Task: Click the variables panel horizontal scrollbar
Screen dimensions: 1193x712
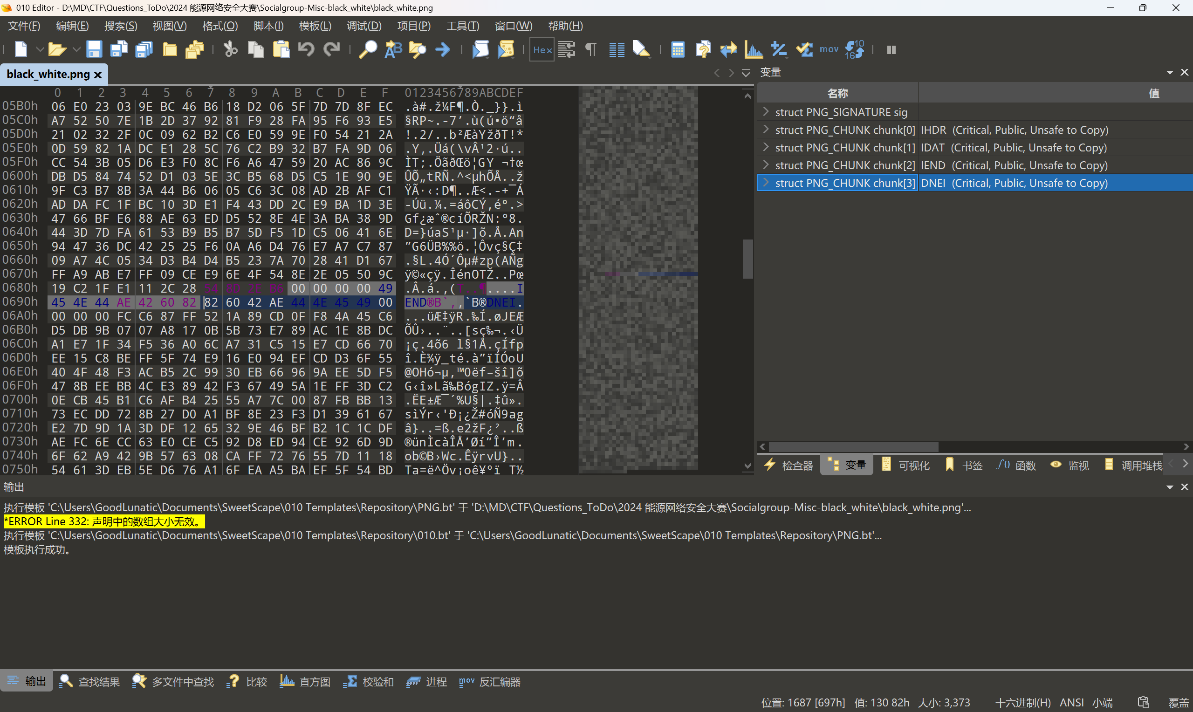Action: point(853,446)
